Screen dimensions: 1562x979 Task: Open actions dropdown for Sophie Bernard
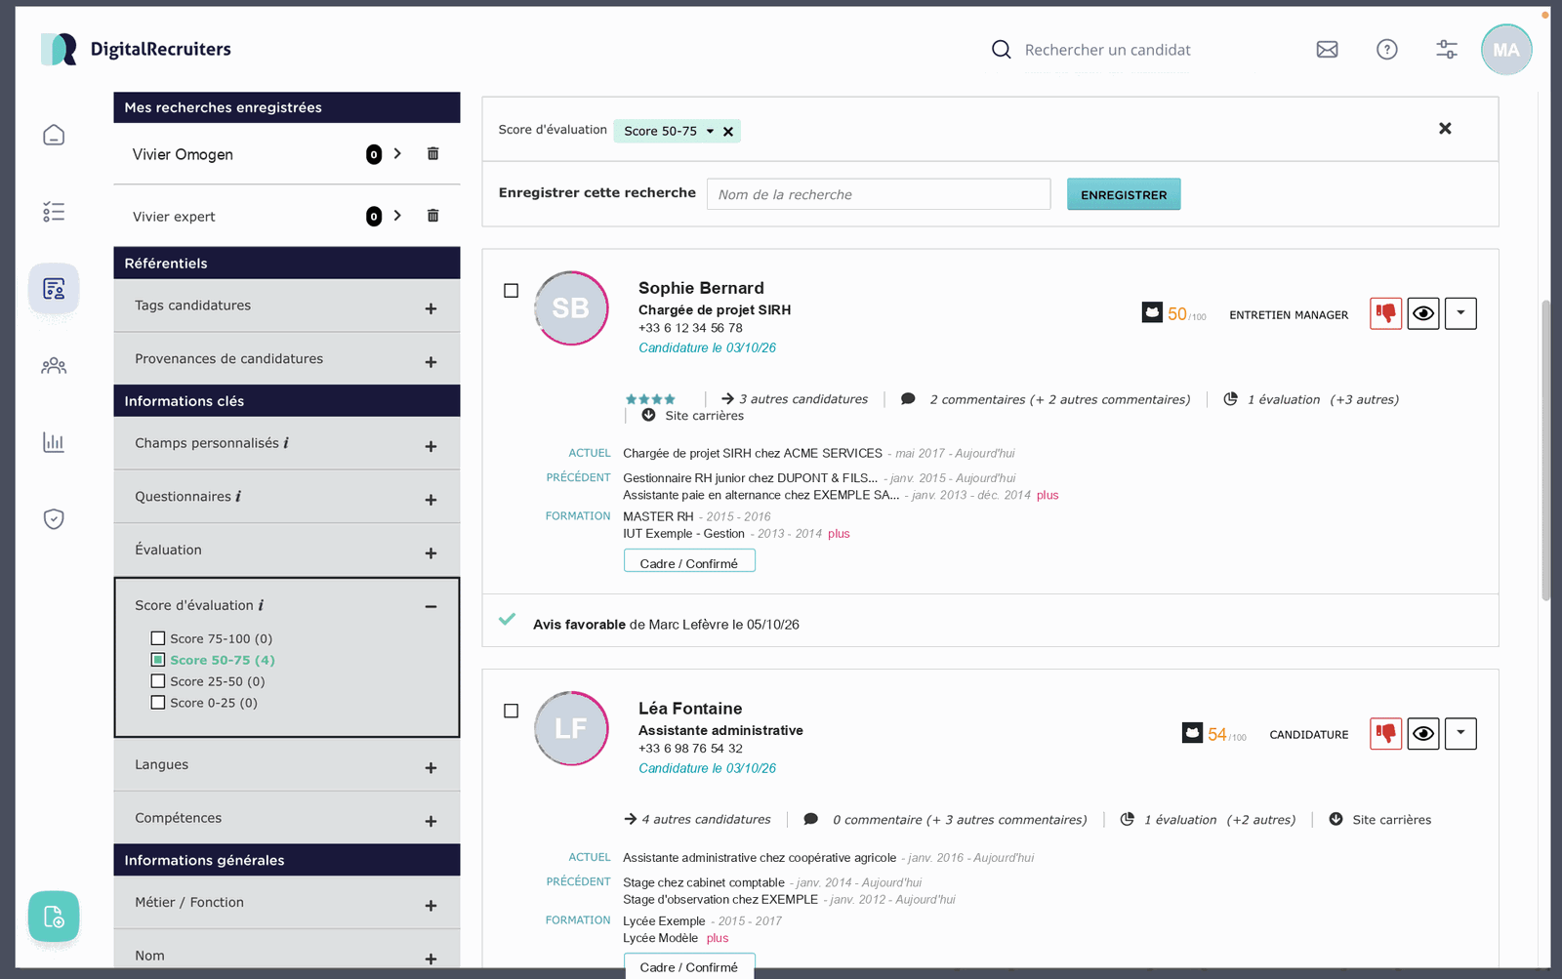pos(1460,313)
